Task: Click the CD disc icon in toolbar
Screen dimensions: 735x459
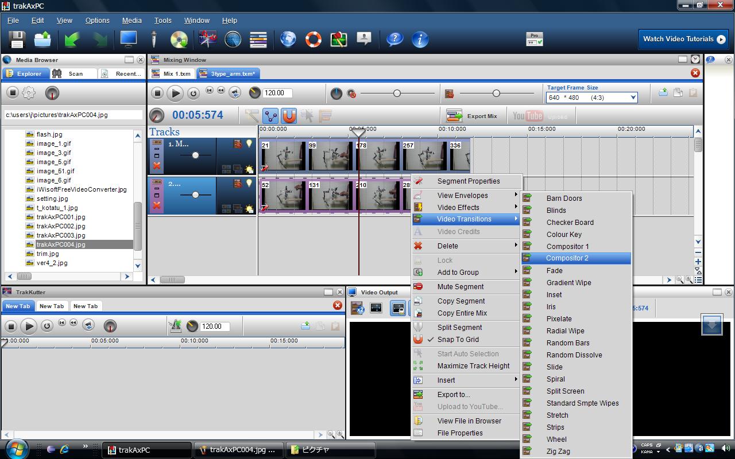Action: tap(179, 40)
